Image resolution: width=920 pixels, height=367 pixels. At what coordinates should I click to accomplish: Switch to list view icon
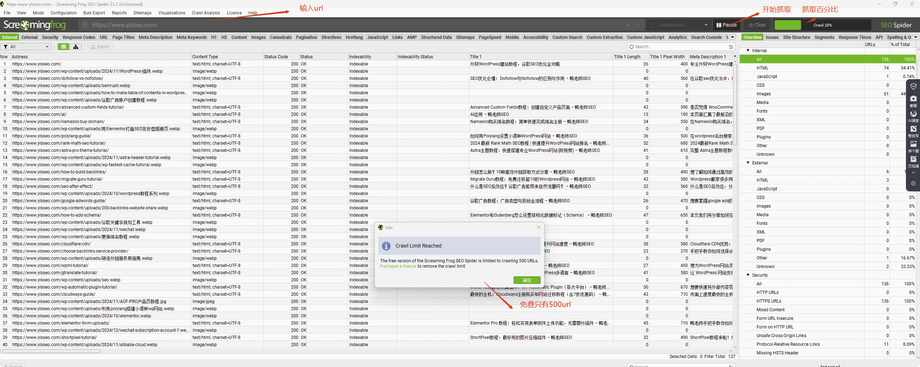click(x=63, y=47)
